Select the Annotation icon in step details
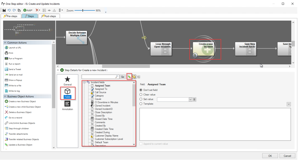 tap(67, 105)
